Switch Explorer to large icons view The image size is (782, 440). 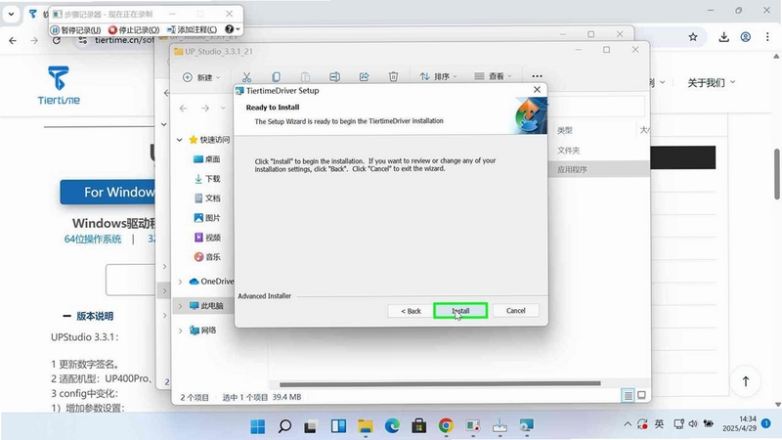(641, 396)
